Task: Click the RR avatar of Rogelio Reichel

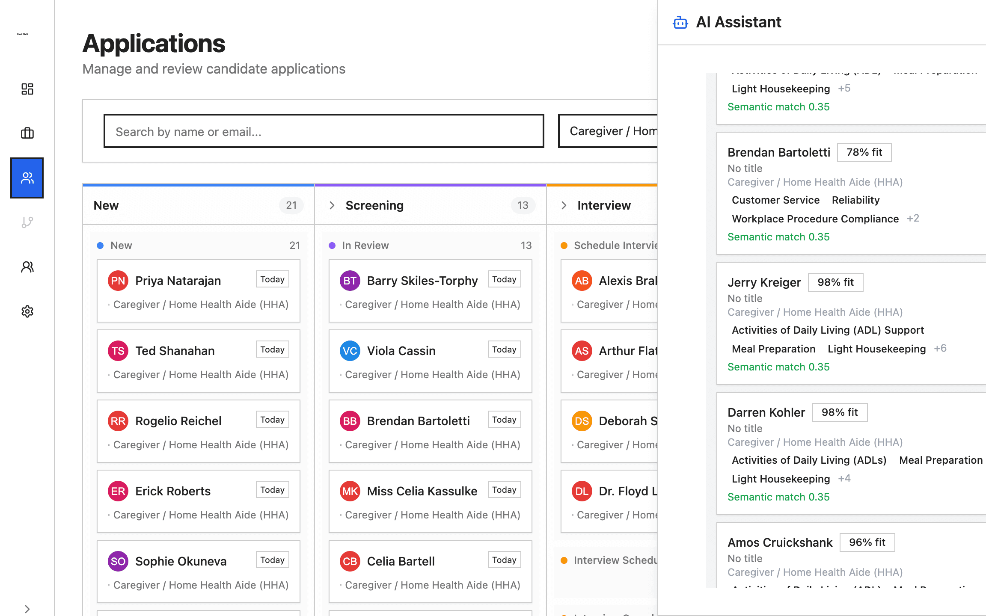Action: click(118, 421)
